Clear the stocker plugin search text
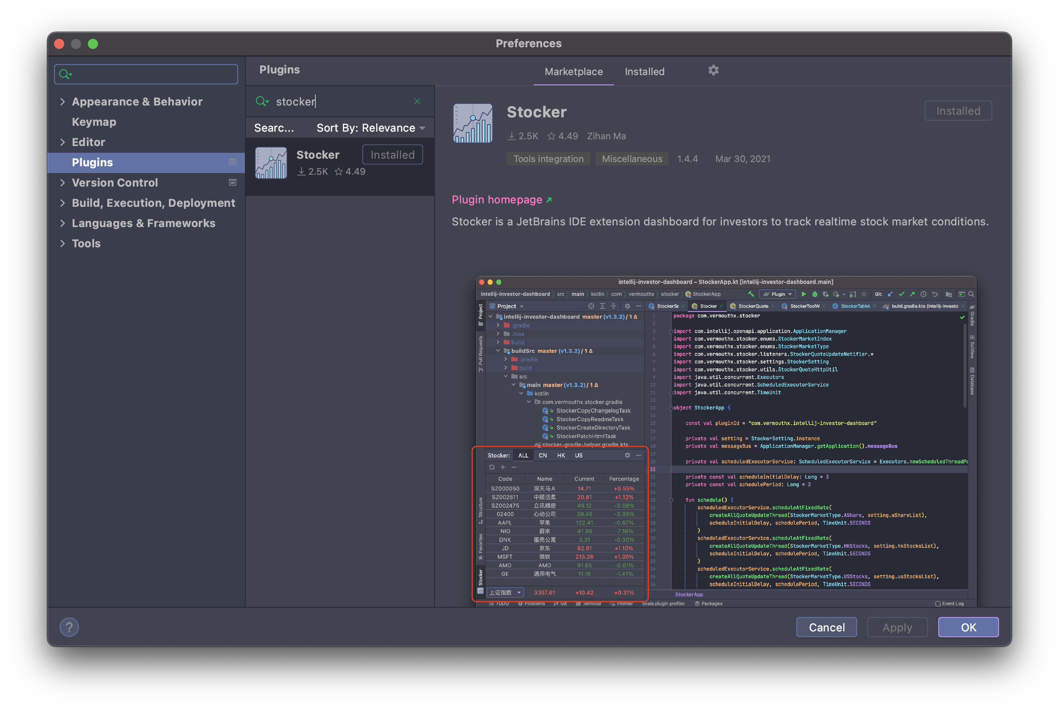Image resolution: width=1059 pixels, height=709 pixels. click(x=417, y=101)
